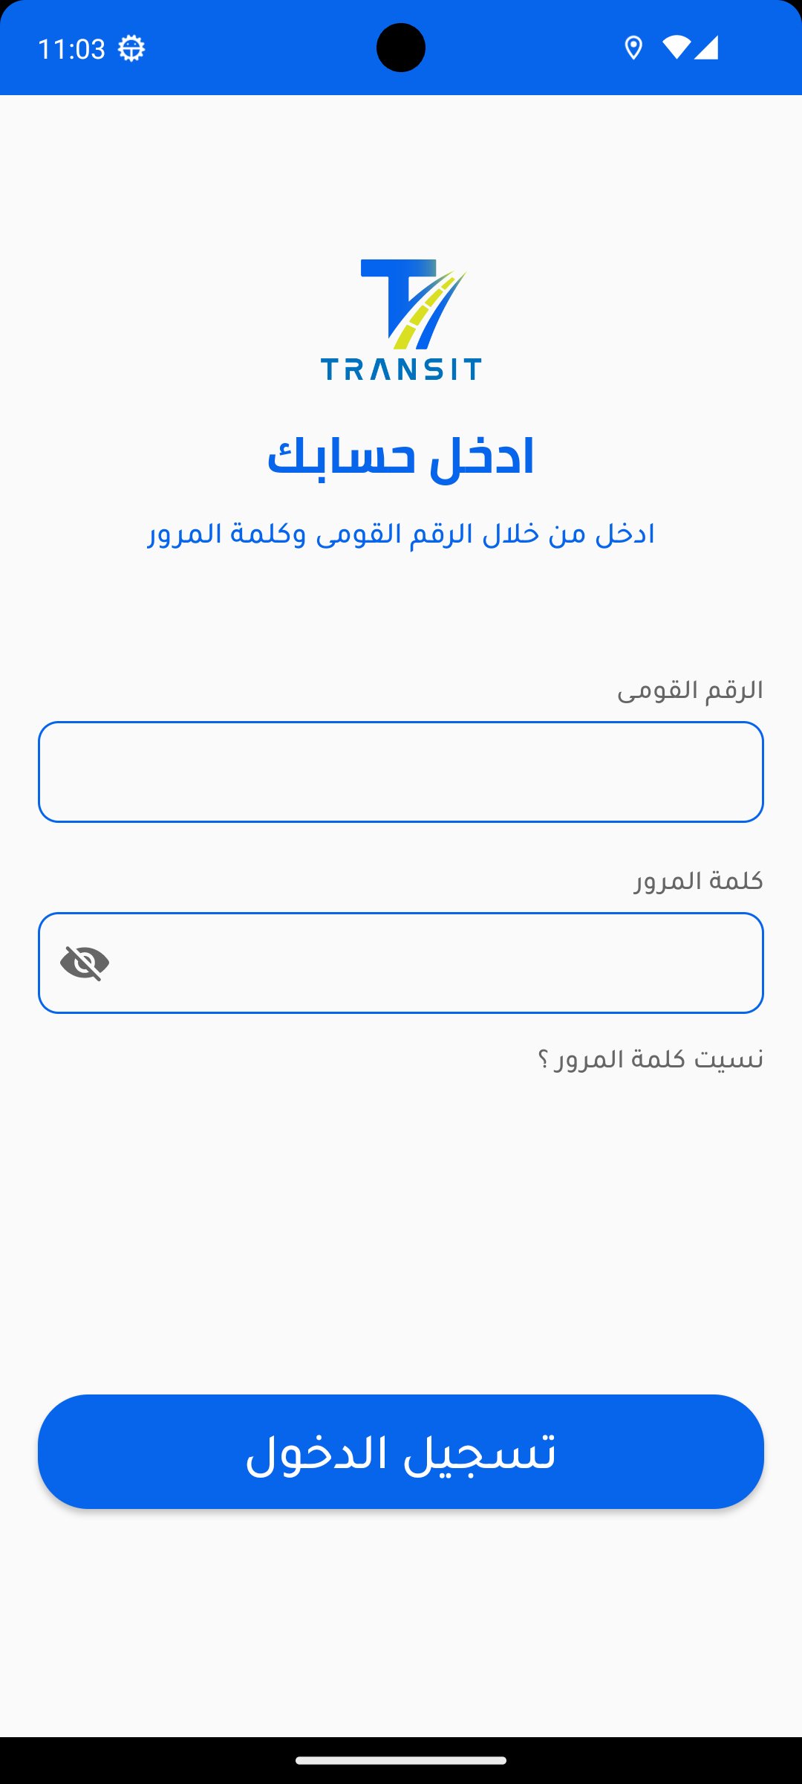This screenshot has height=1784, width=802.
Task: Click the ادخل حسابك heading
Action: pyautogui.click(x=401, y=457)
